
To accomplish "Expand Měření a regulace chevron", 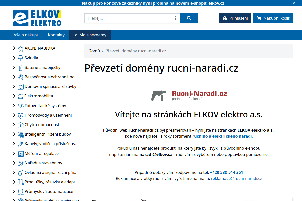I will point(14,153).
